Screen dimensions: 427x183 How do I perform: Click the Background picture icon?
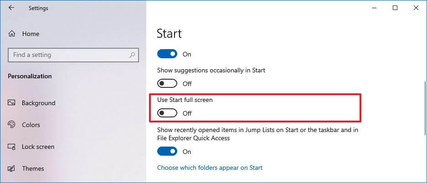[x=12, y=103]
